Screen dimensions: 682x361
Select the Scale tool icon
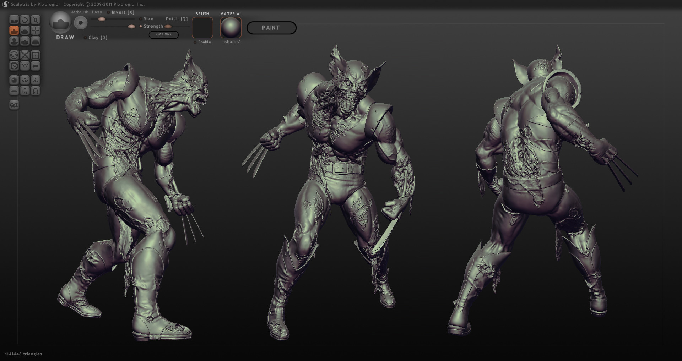[x=35, y=20]
